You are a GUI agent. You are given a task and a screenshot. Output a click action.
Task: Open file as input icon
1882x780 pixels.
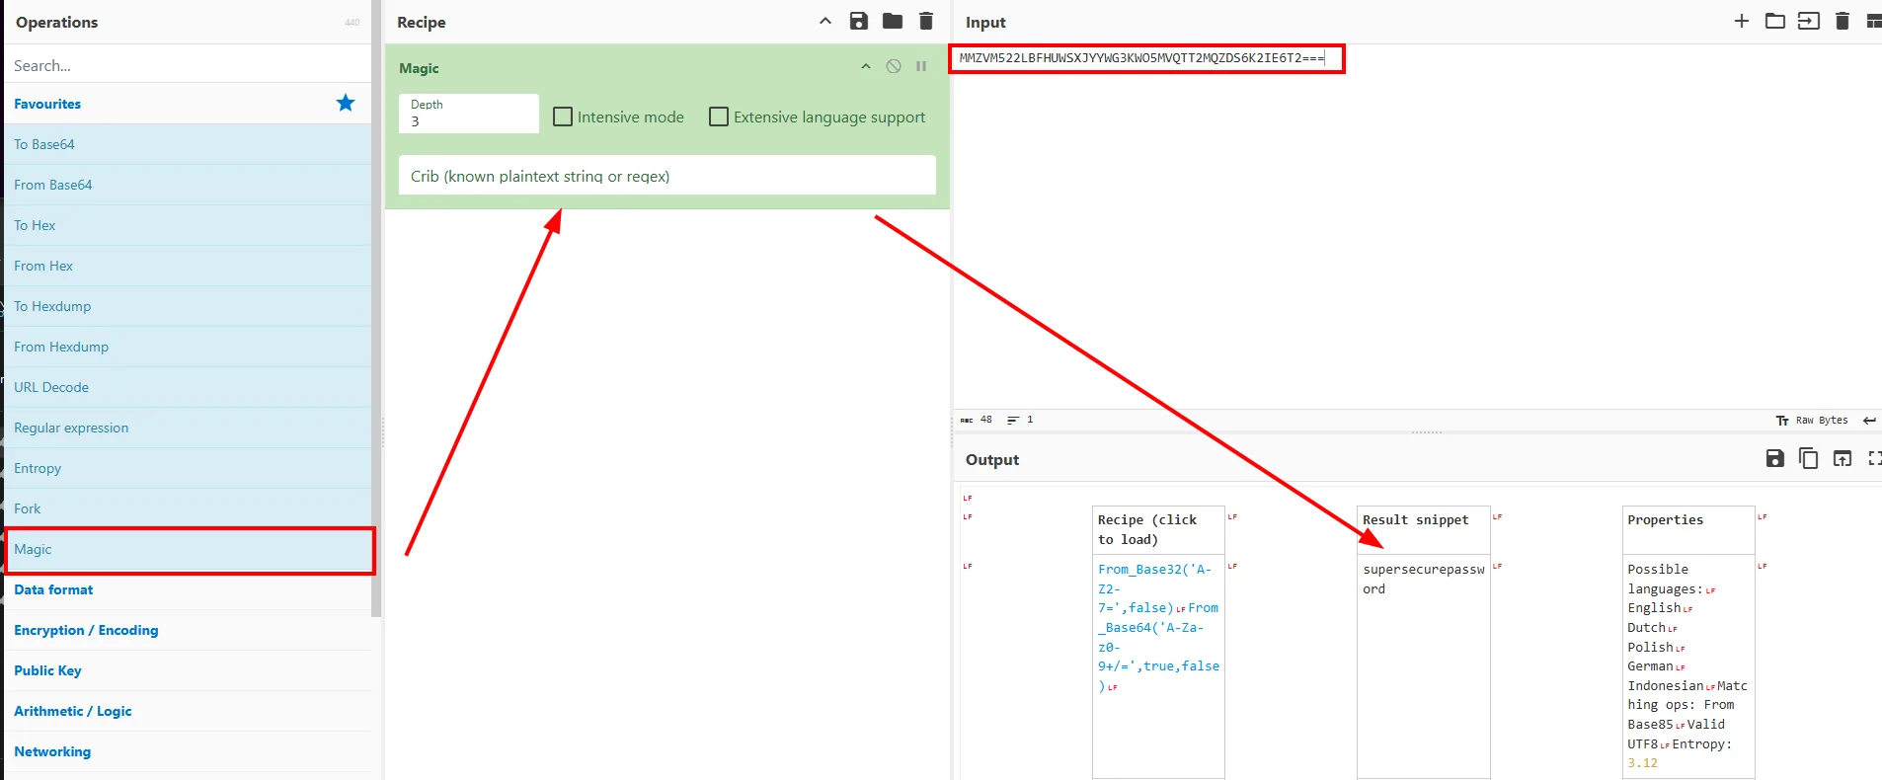[1809, 21]
